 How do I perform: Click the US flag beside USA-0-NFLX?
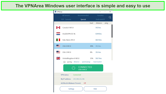click(58, 46)
